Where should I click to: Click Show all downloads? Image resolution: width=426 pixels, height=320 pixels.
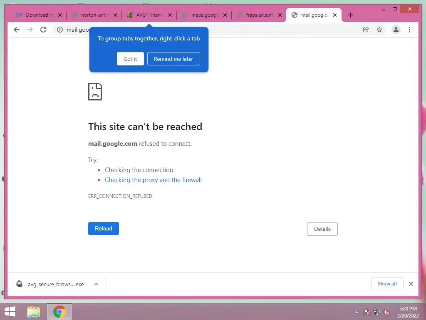point(387,284)
